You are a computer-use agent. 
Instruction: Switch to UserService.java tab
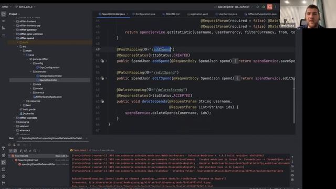[226, 14]
